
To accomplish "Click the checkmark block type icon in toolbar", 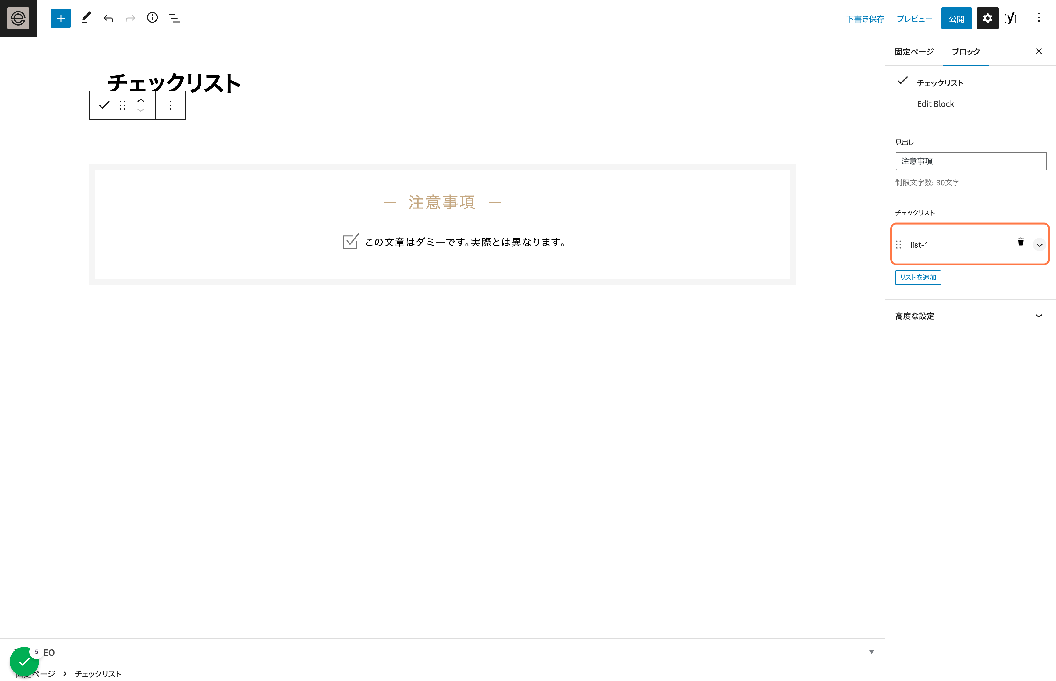I will (x=104, y=105).
